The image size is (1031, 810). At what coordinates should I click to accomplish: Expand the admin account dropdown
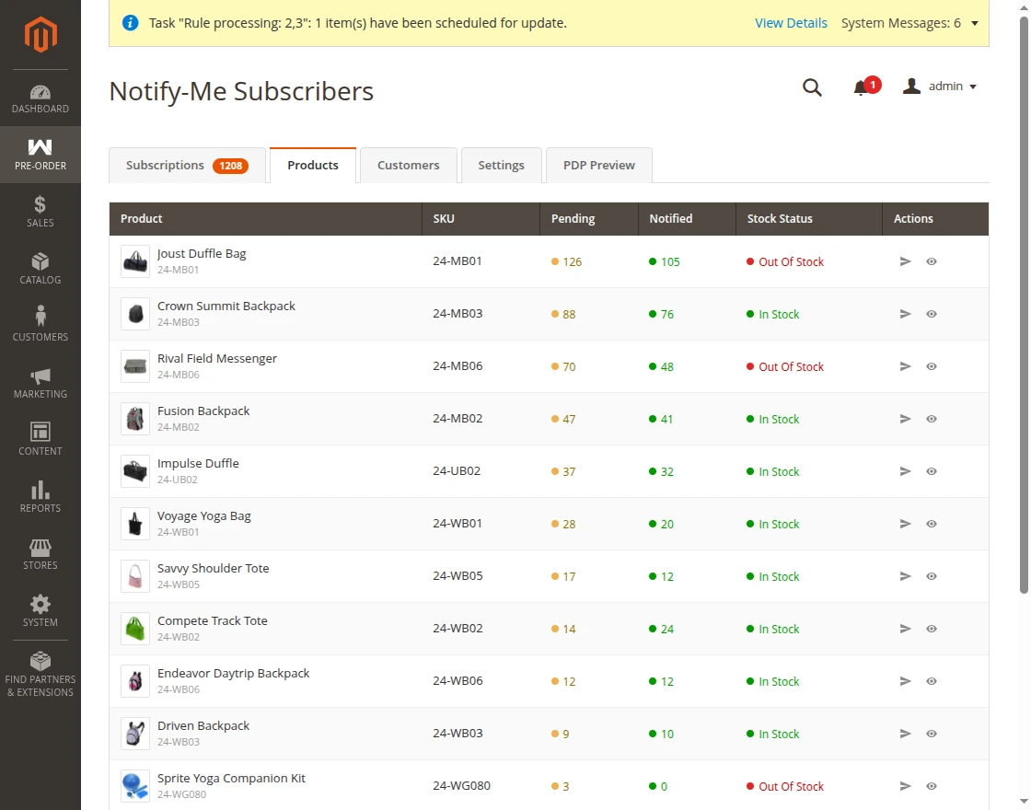click(x=940, y=87)
